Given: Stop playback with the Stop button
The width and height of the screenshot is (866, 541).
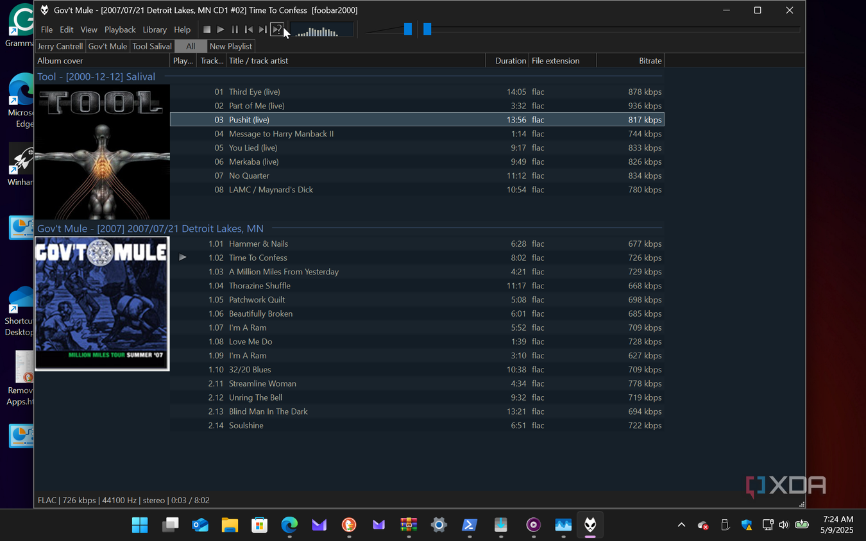Looking at the screenshot, I should pyautogui.click(x=207, y=29).
